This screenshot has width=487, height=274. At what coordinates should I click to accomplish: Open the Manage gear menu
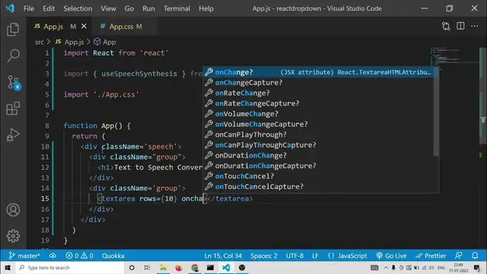click(13, 236)
